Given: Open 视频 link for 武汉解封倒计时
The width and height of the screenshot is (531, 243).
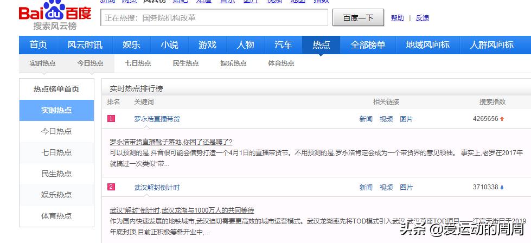Looking at the screenshot, I should pyautogui.click(x=386, y=188).
